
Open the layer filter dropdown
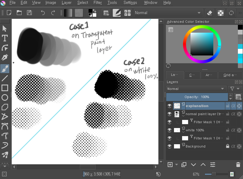pyautogui.click(x=235, y=89)
